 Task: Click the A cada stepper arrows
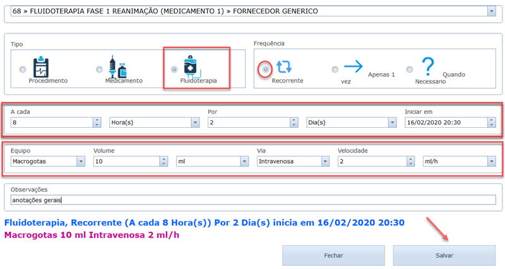coord(97,122)
